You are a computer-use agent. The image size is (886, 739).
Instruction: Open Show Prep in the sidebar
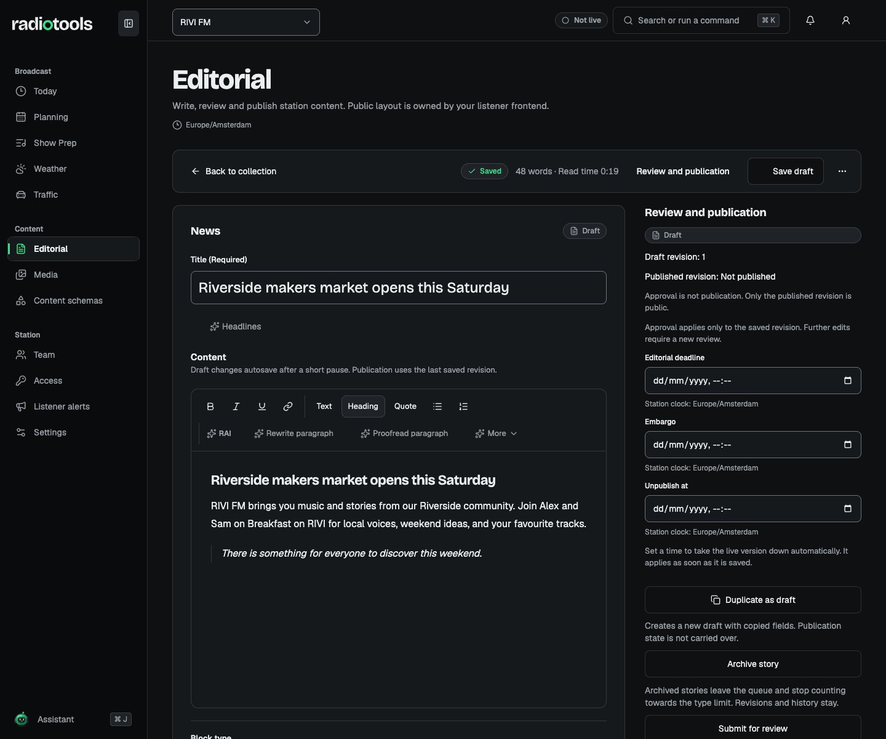[73, 143]
